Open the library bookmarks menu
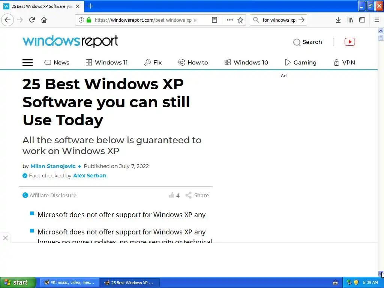This screenshot has height=288, width=384. 350,20
